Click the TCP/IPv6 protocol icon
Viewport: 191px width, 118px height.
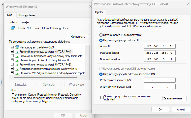17,64
